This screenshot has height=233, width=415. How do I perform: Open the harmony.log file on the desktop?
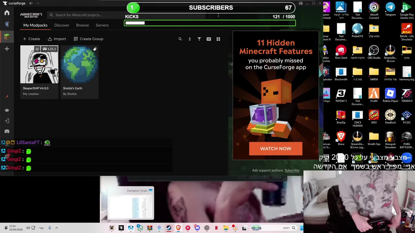pos(407,74)
